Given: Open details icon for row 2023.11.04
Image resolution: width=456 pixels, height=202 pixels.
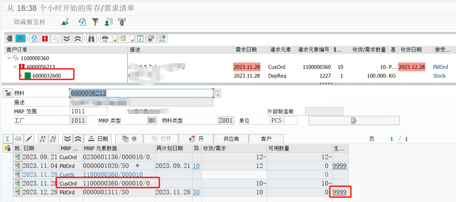Looking at the screenshot, I should coord(18,166).
